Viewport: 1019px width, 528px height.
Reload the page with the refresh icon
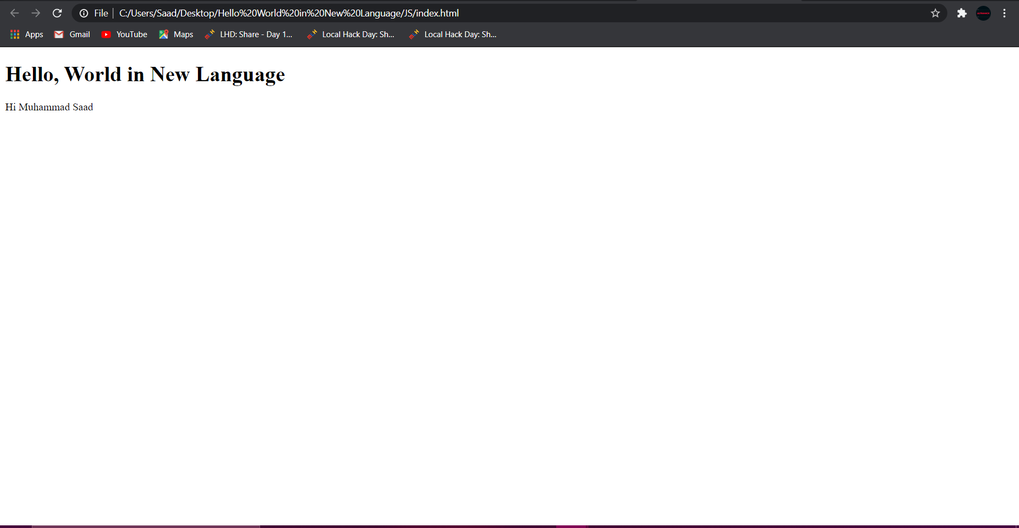point(57,13)
